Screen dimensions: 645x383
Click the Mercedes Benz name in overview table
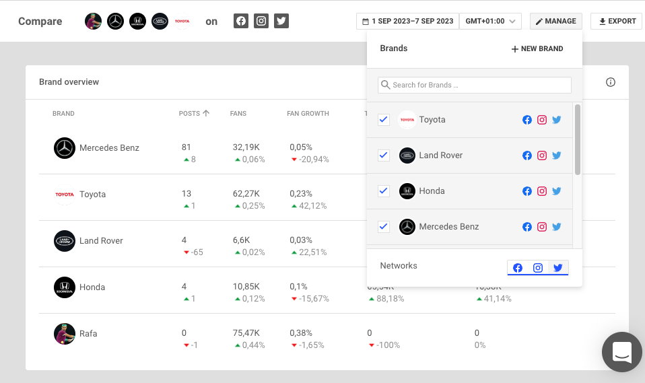[x=110, y=147]
